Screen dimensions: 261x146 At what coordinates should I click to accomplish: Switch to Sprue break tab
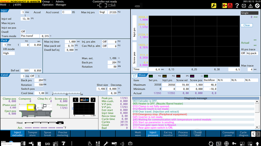click(48, 134)
